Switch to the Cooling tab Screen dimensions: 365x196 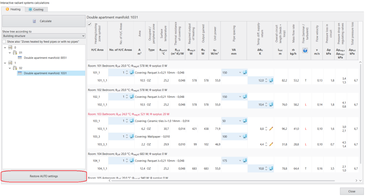click(x=36, y=9)
